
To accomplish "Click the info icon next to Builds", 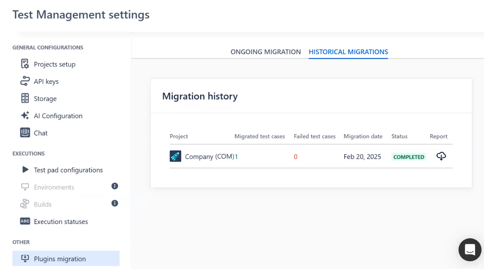I will (x=115, y=203).
